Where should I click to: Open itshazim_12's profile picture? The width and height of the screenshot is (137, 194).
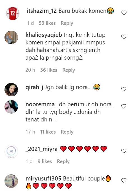click(13, 13)
